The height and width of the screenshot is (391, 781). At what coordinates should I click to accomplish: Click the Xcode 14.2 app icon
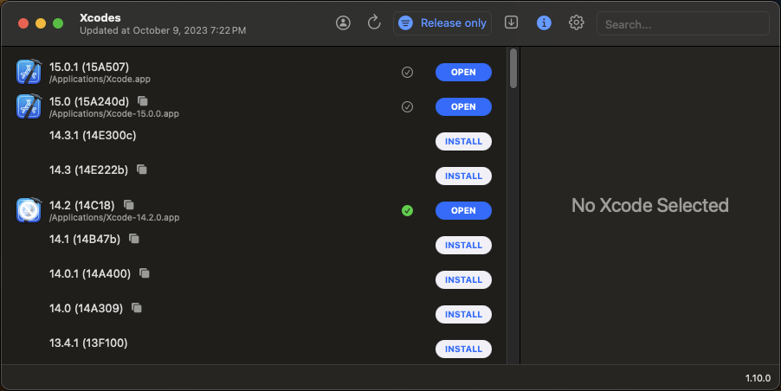pyautogui.click(x=29, y=210)
